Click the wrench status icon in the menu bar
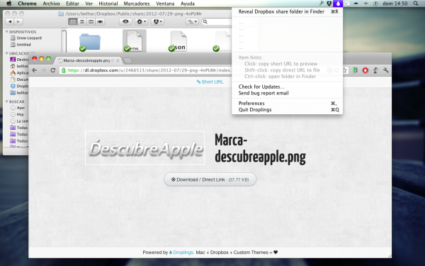The width and height of the screenshot is (425, 266). pos(322,4)
